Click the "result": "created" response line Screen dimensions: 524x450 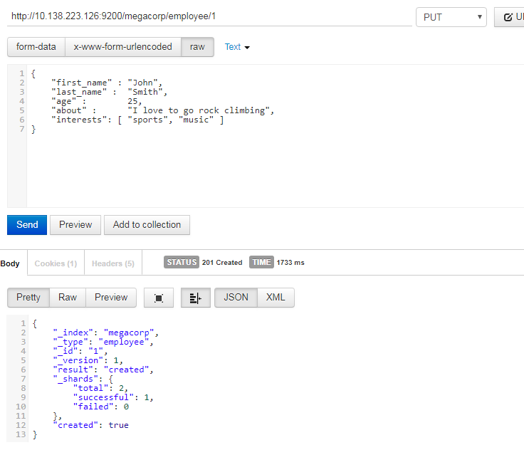pyautogui.click(x=103, y=370)
